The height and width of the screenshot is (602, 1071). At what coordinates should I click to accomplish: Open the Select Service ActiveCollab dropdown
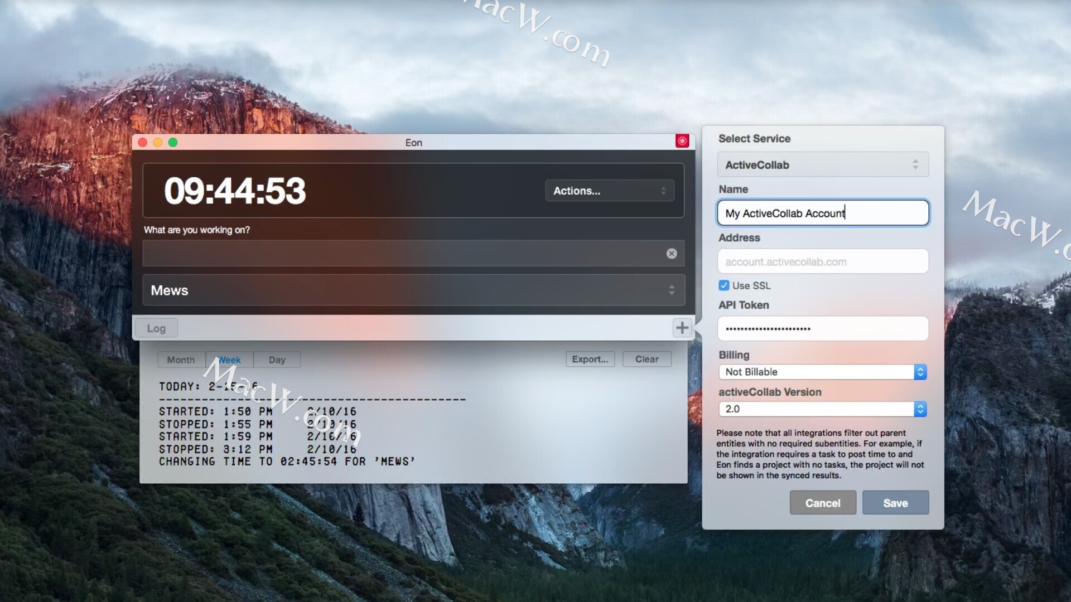[823, 165]
